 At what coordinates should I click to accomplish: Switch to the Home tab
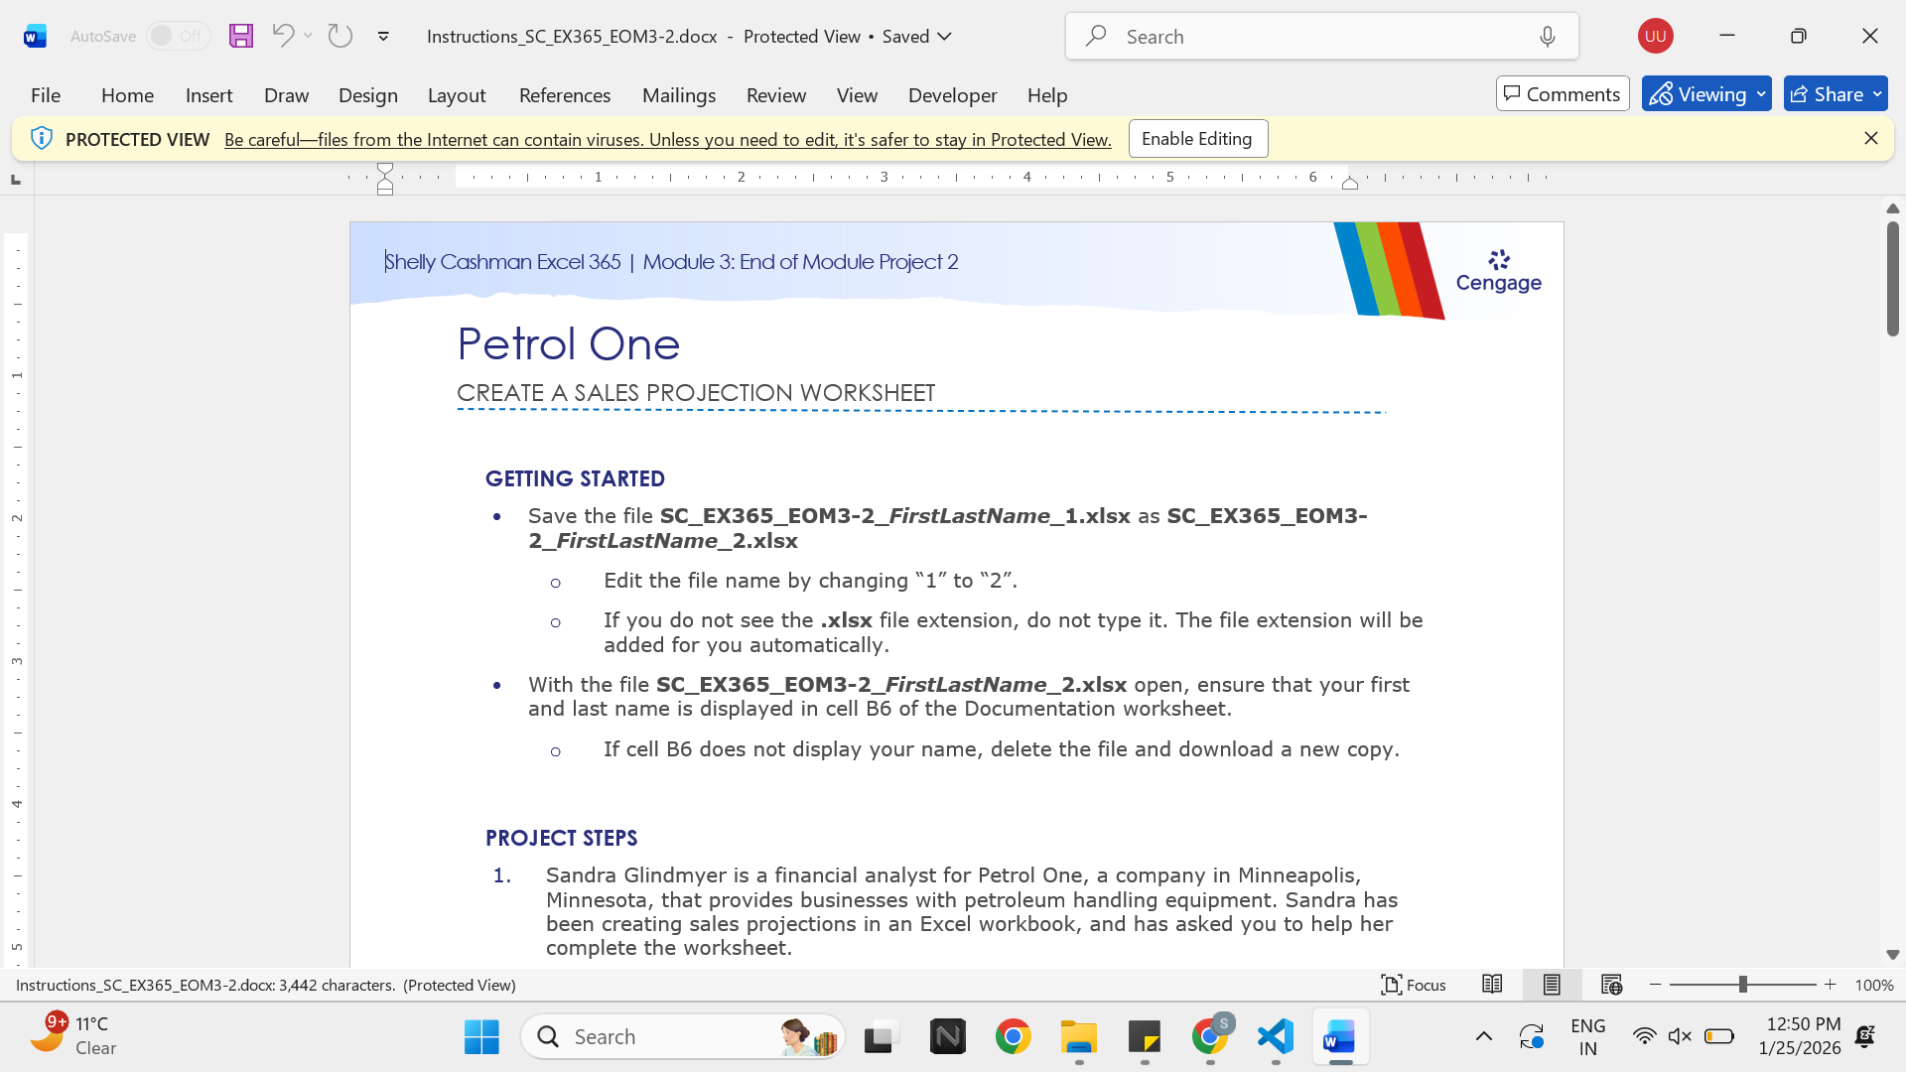127,95
